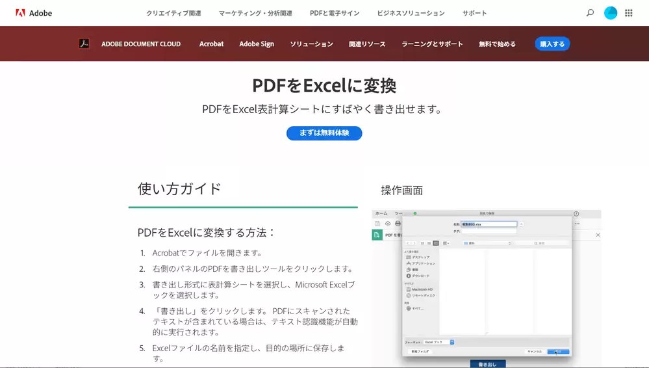Open the Adobe Sign submenu item
Viewport: 649px width, 368px height.
(x=257, y=44)
